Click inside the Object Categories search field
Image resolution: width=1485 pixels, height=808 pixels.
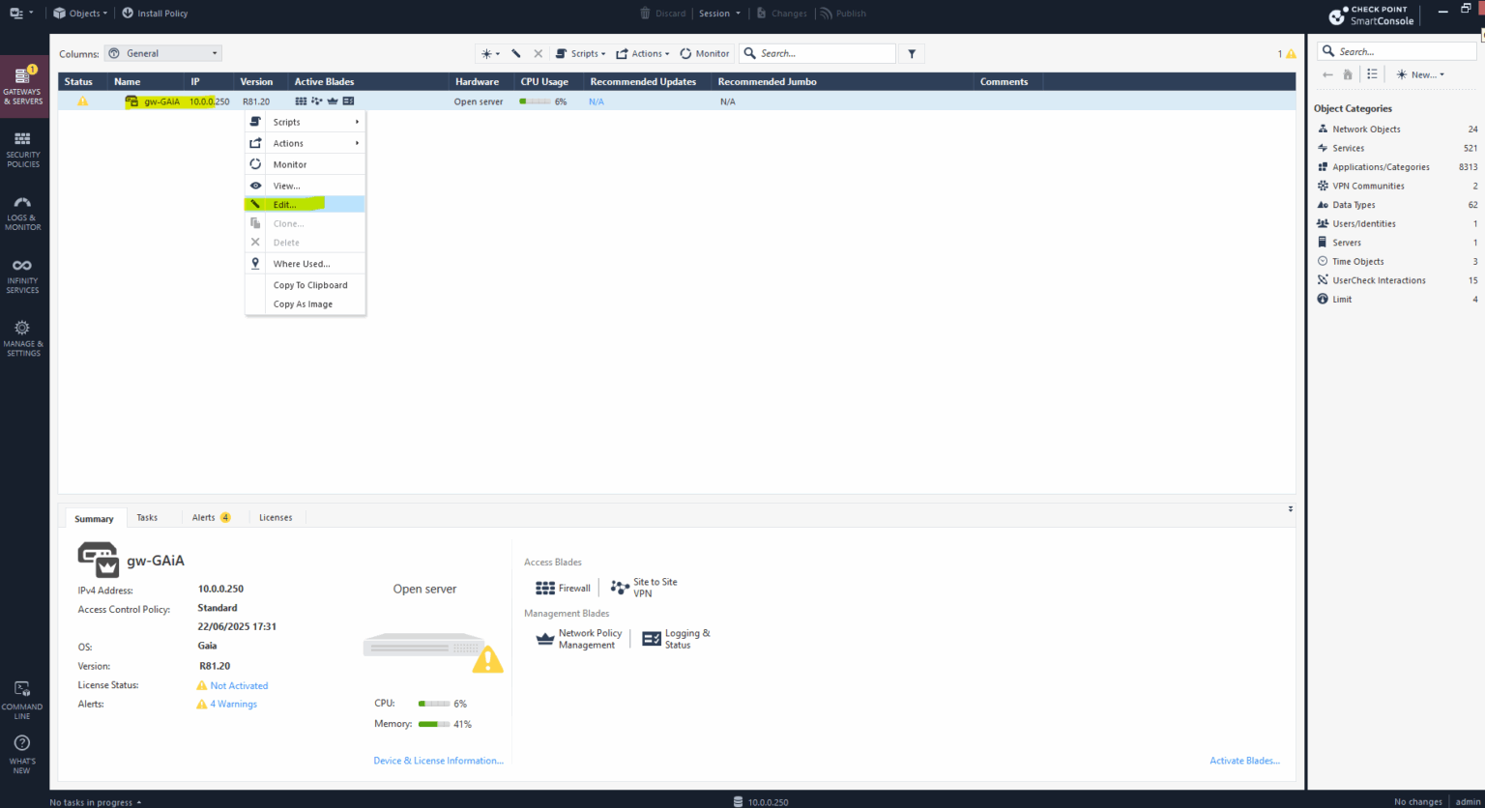[1397, 50]
